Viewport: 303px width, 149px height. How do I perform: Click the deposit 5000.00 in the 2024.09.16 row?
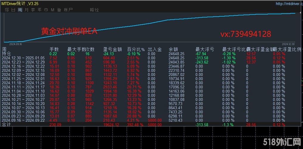point(155,120)
